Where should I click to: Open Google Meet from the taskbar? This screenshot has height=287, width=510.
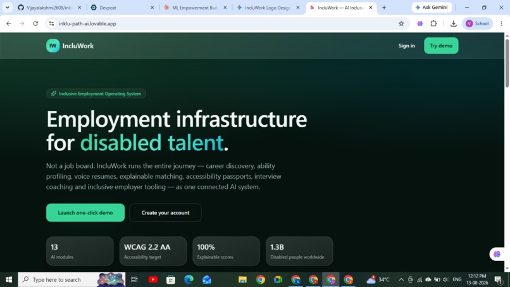(x=278, y=279)
